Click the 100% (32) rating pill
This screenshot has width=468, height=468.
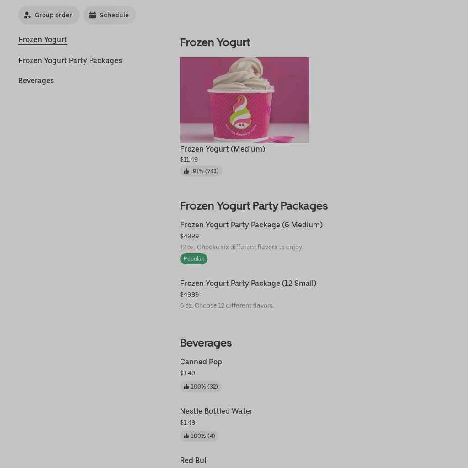(x=201, y=387)
